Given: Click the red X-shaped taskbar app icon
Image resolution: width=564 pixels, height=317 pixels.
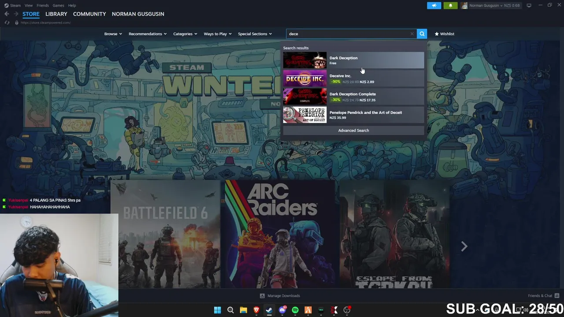Looking at the screenshot, I should pyautogui.click(x=334, y=310).
